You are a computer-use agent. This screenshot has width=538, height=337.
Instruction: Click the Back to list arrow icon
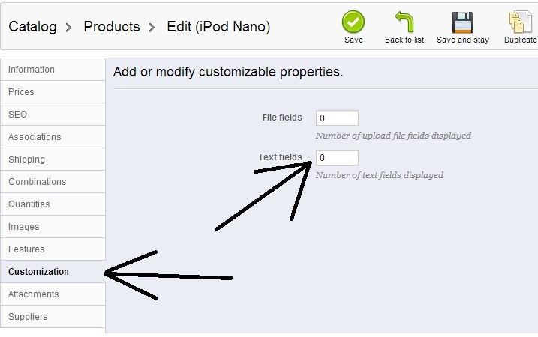(404, 22)
